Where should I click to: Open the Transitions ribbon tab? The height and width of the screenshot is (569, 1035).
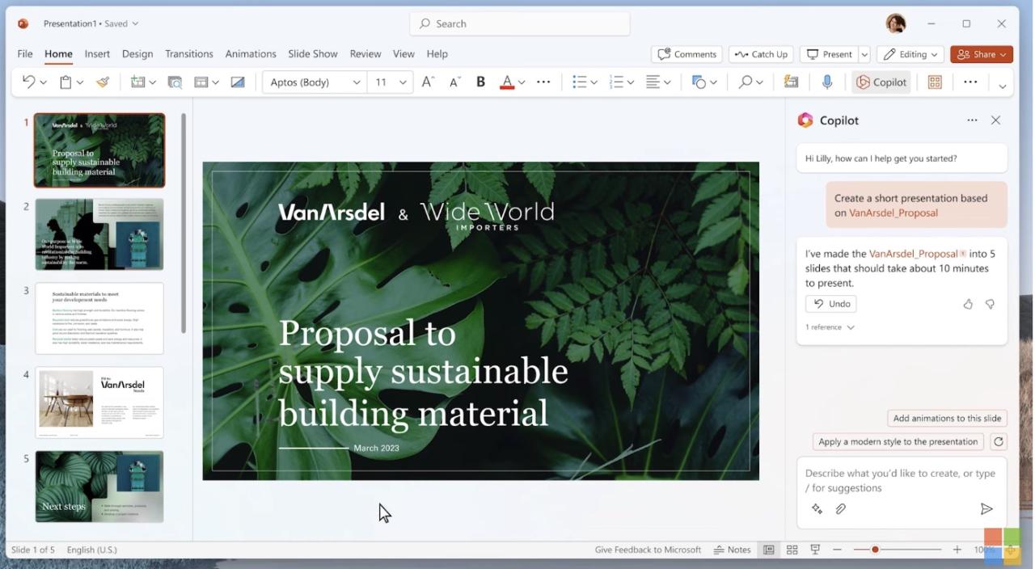[188, 53]
